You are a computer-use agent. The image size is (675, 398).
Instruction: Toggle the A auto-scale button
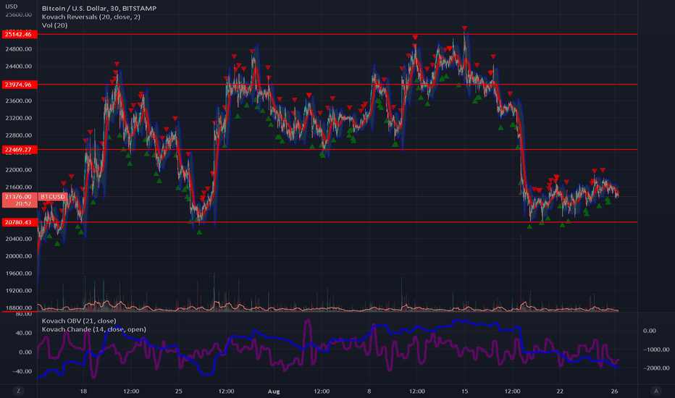[656, 391]
